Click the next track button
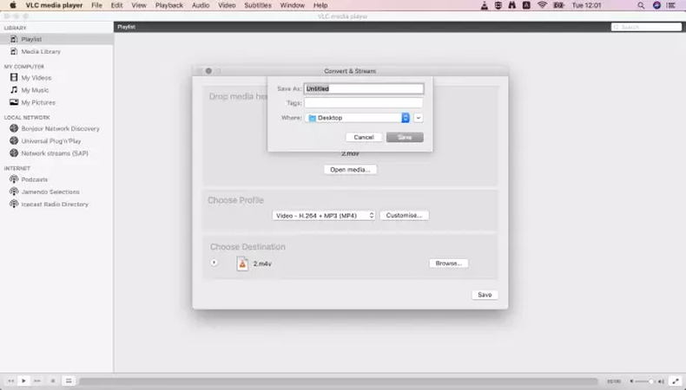686x390 pixels. (x=37, y=380)
